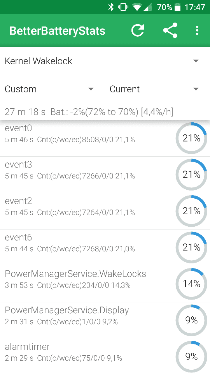The width and height of the screenshot is (210, 374).
Task: Tap the Wi-Fi signal icon
Action: coord(137,7)
